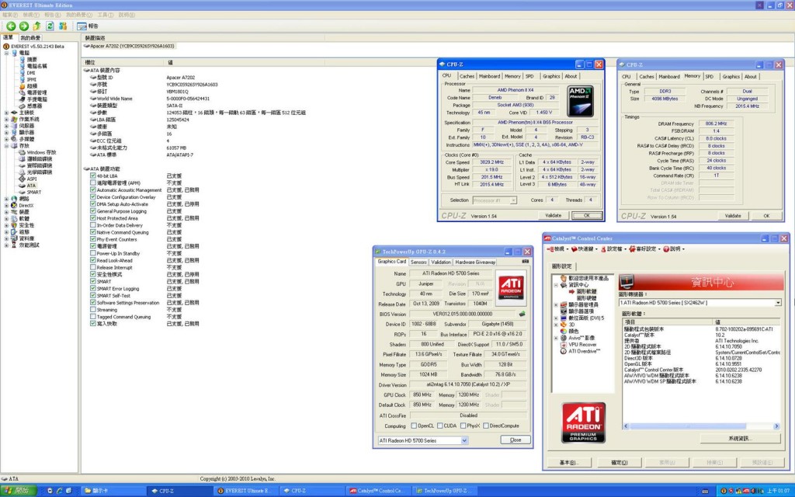Toggle the SMART Self-Test checkbox
Image resolution: width=795 pixels, height=497 pixels.
tap(93, 295)
